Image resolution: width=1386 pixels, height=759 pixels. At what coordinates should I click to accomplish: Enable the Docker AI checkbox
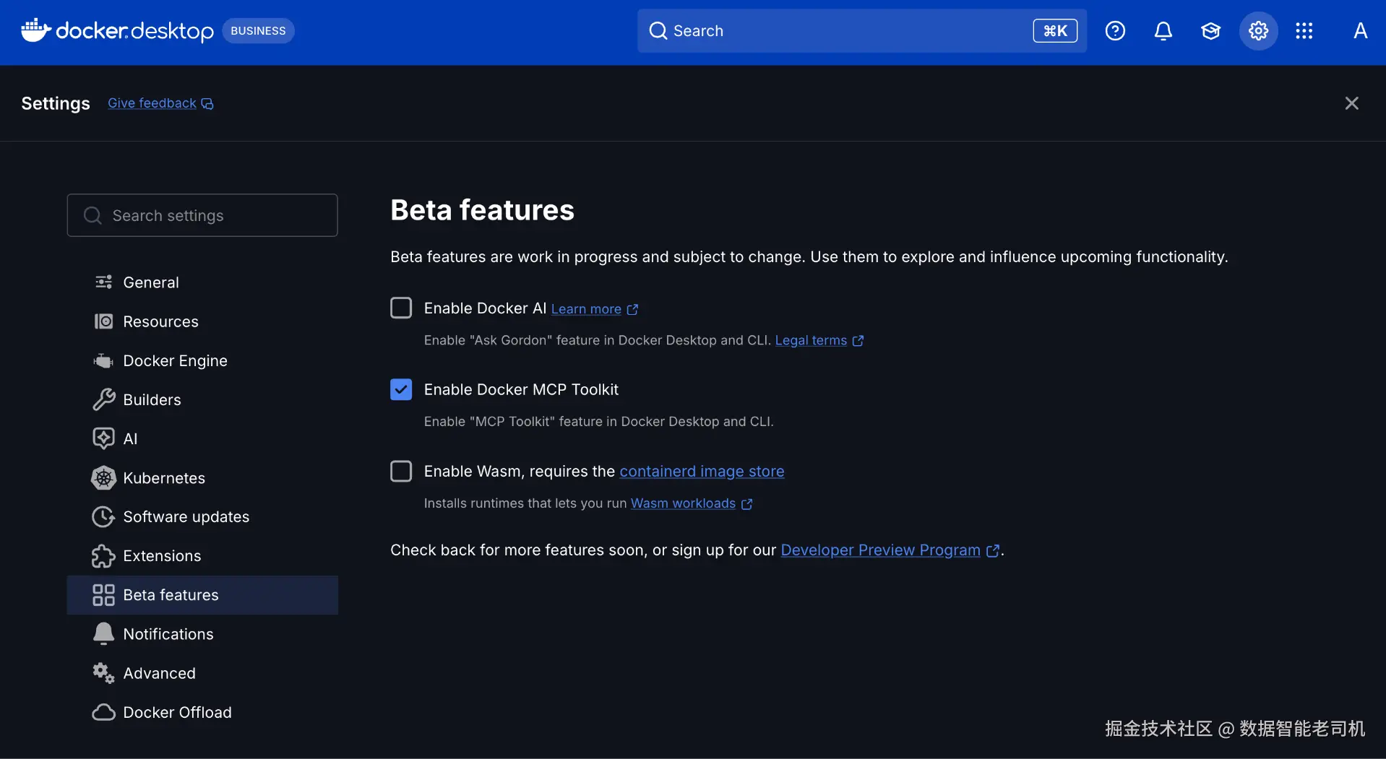[x=401, y=308]
